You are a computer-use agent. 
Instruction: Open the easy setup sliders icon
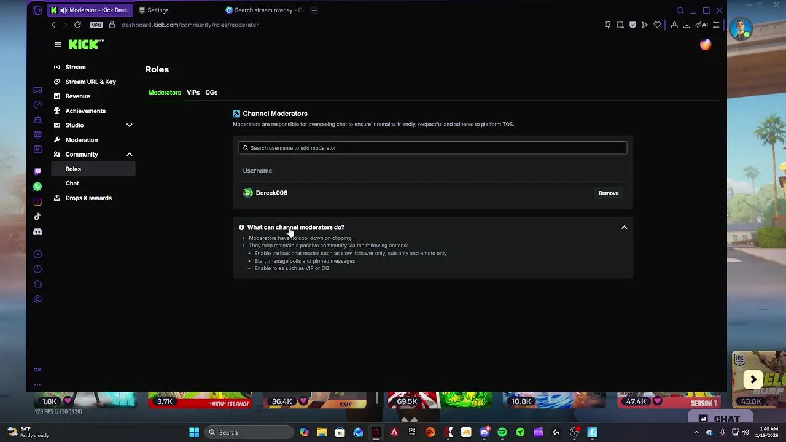(x=716, y=25)
